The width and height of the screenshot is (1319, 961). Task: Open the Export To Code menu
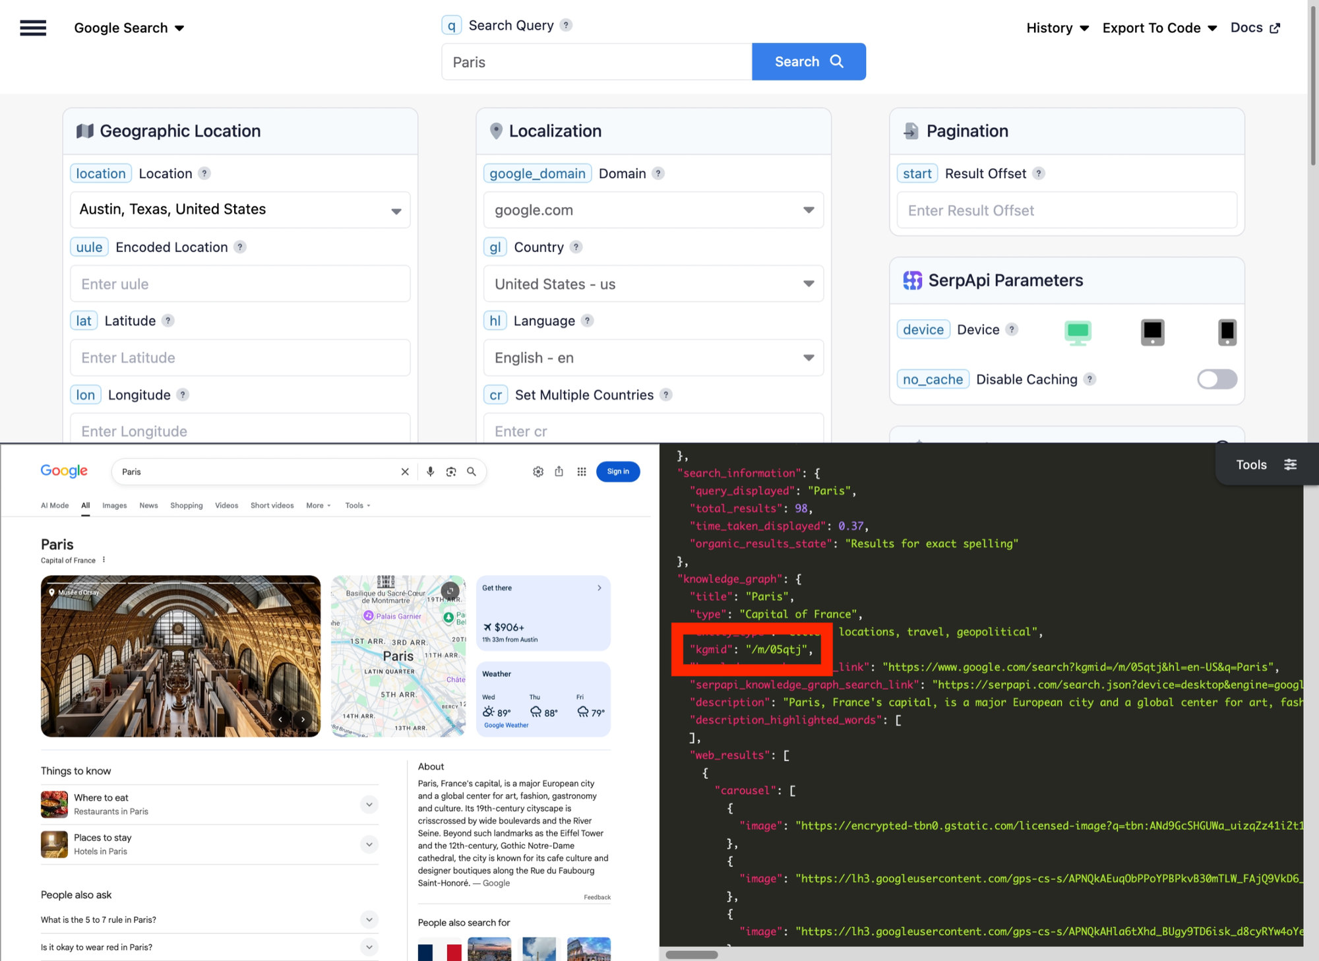1159,28
